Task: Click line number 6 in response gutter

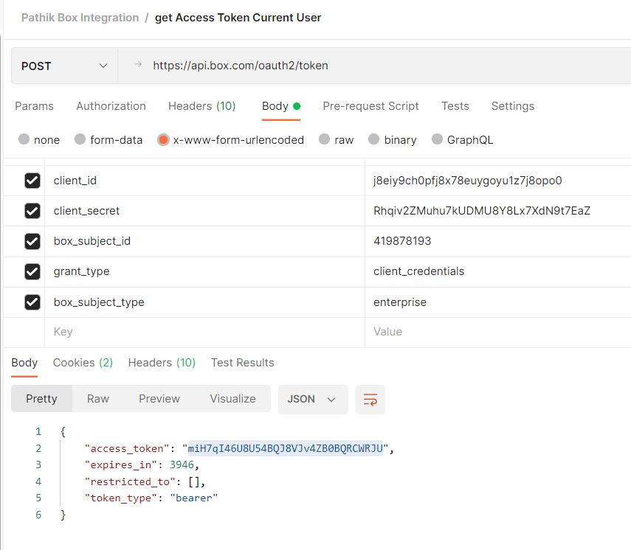Action: 38,515
